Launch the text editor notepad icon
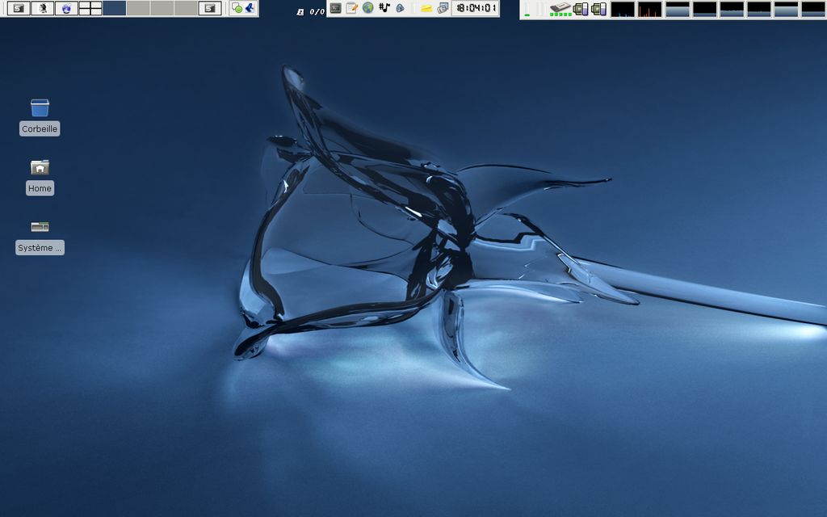The height and width of the screenshot is (517, 827). [x=351, y=8]
